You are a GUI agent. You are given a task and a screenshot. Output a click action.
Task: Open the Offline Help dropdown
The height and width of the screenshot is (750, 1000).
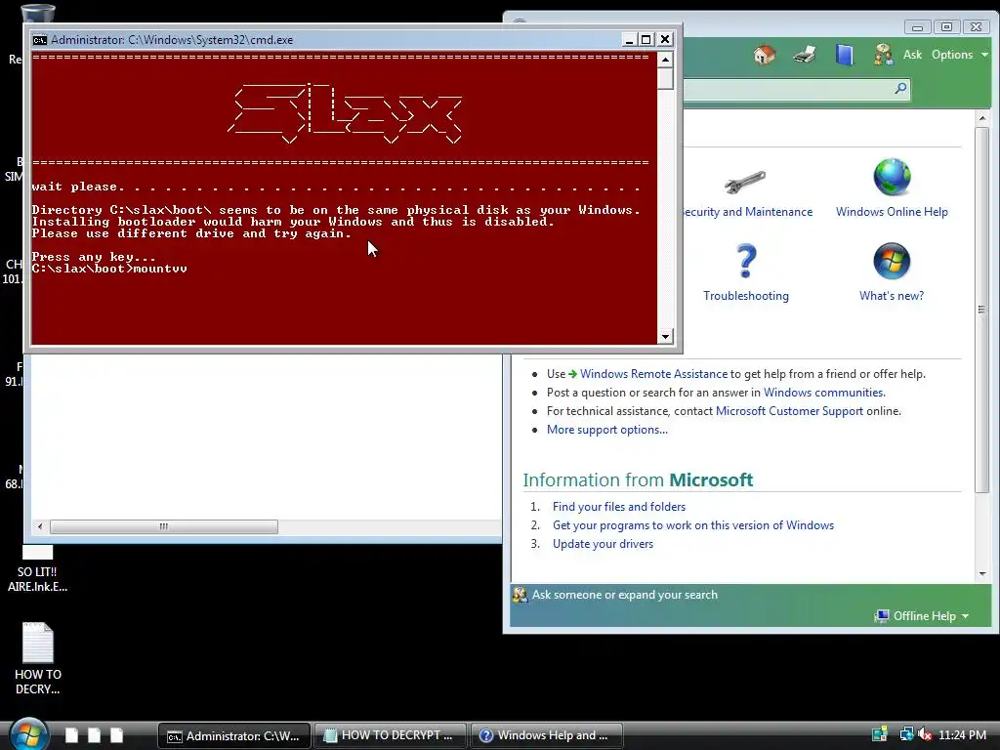pyautogui.click(x=922, y=616)
